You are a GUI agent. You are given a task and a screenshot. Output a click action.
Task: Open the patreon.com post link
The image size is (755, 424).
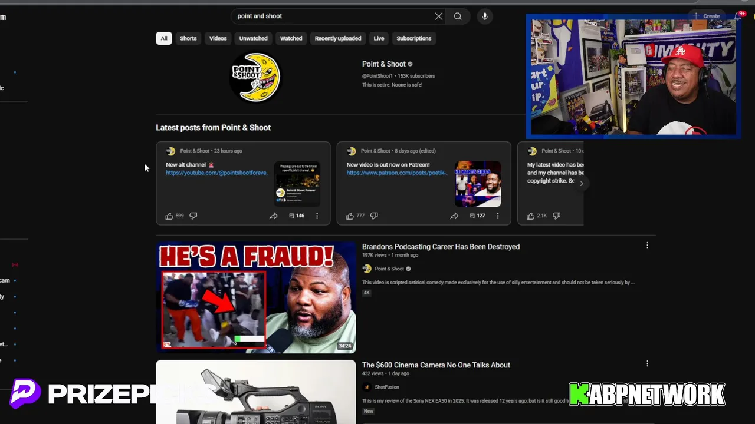coord(397,173)
